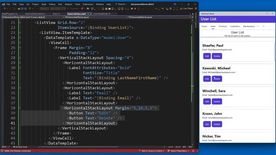Screen dimensions: 276x155
Task: Open the Test menu
Action: [60, 4]
